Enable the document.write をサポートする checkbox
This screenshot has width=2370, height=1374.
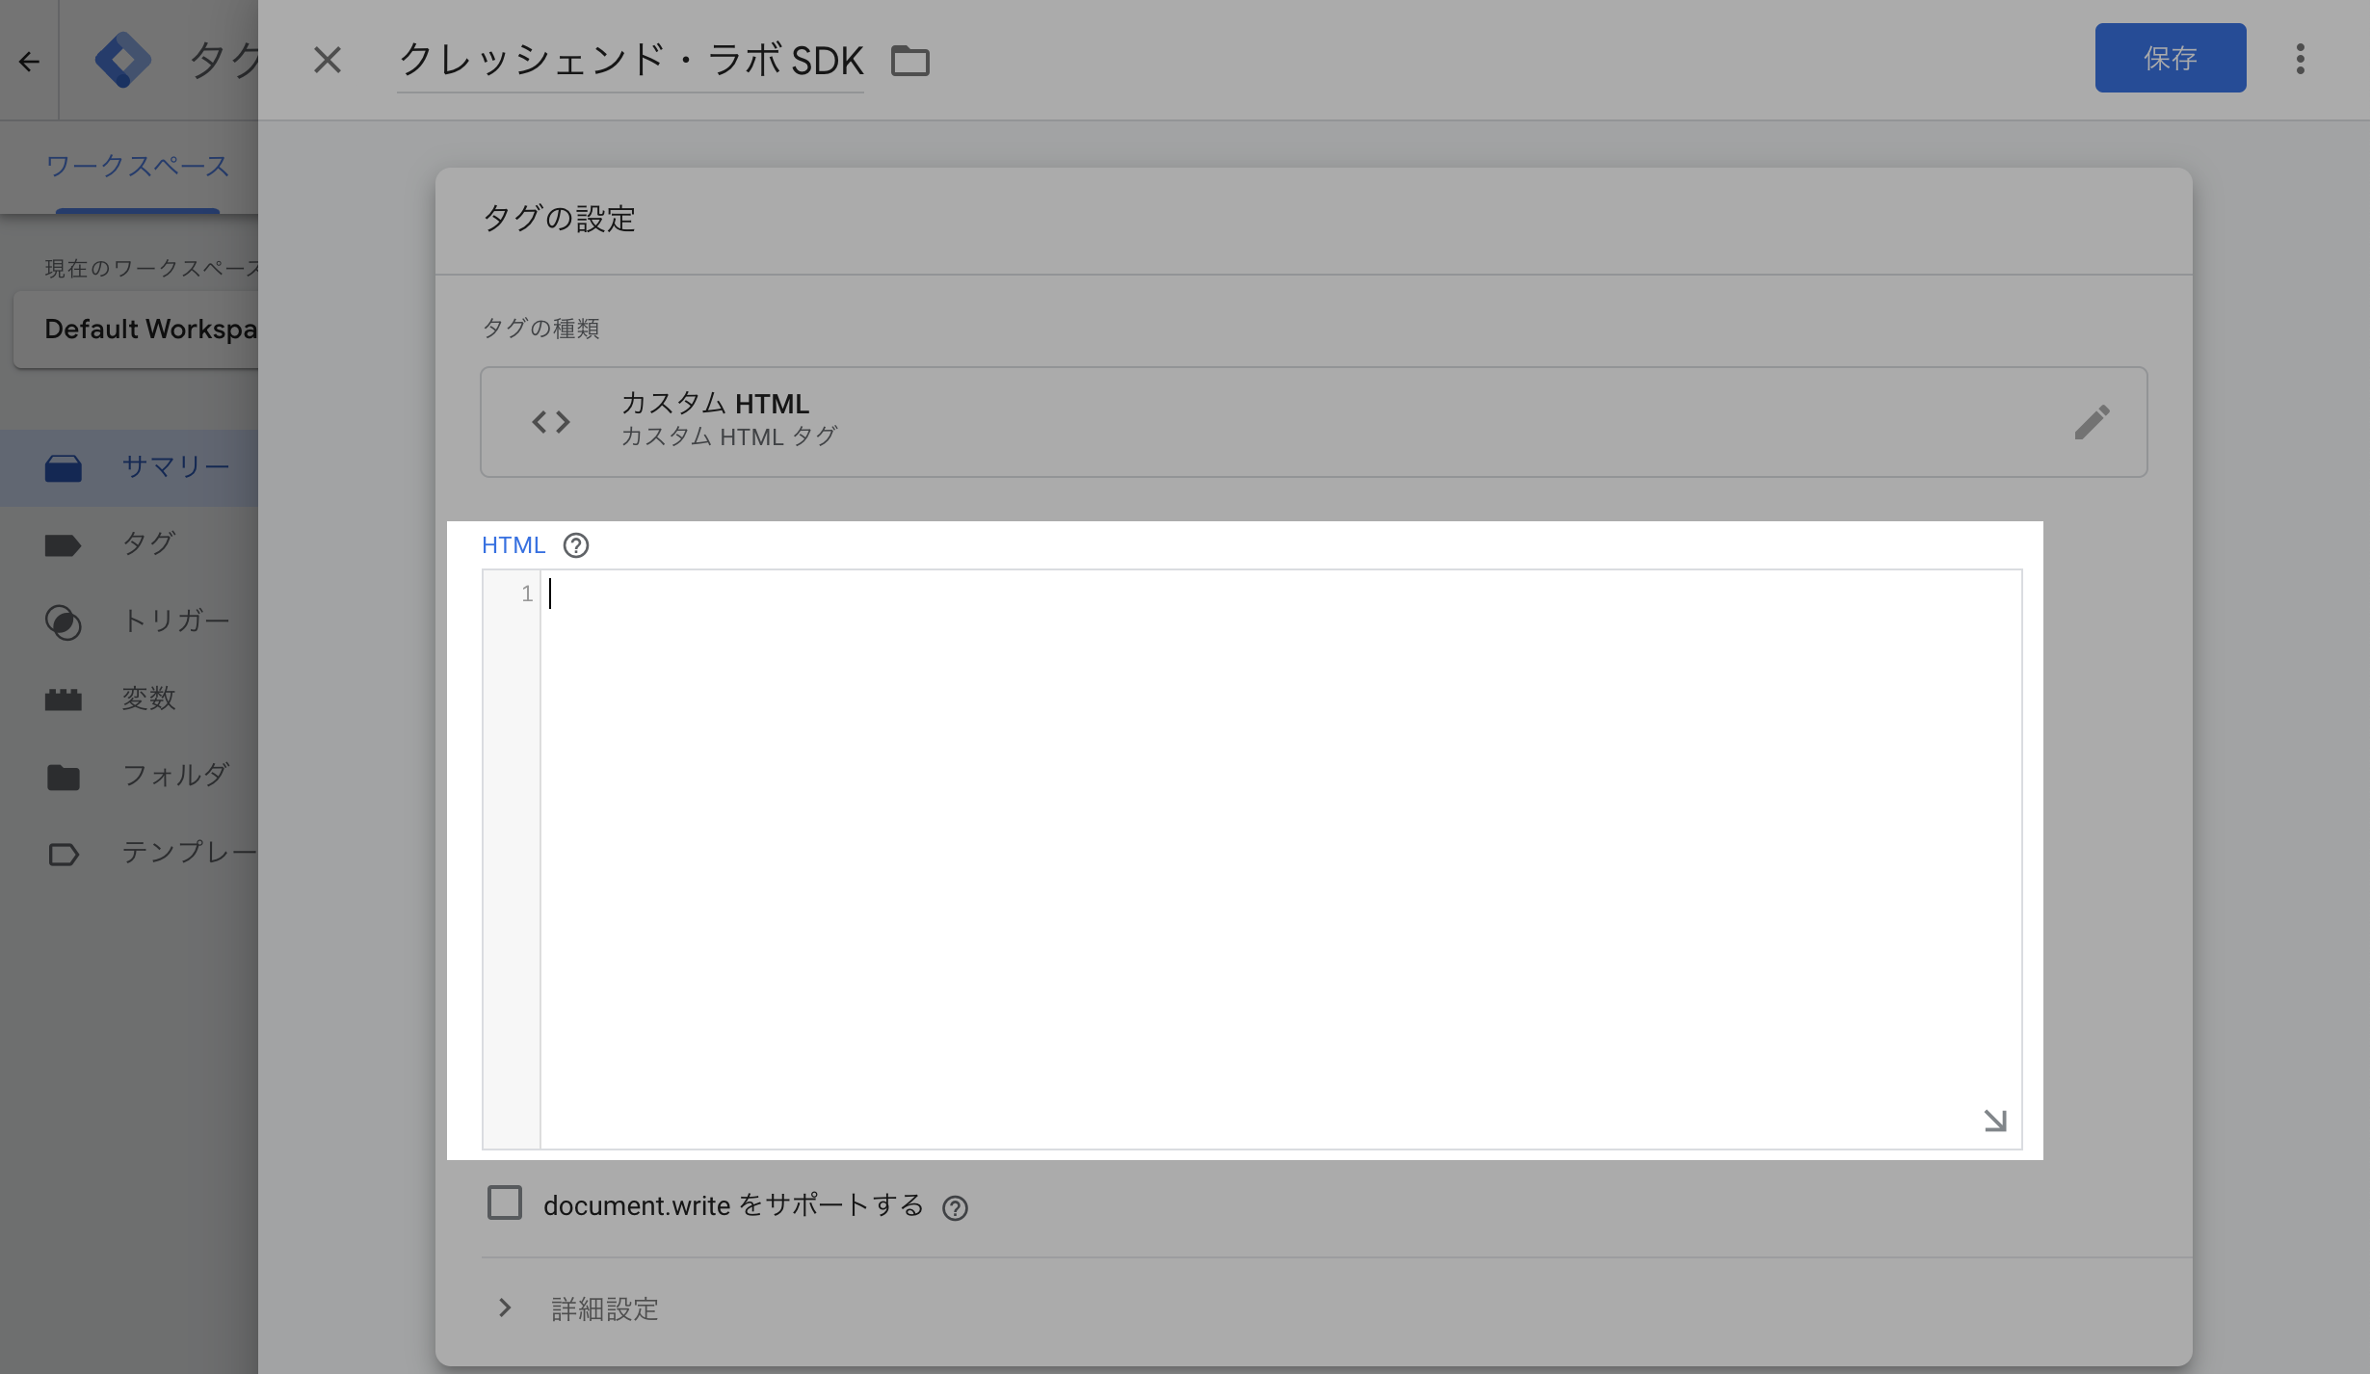[505, 1203]
